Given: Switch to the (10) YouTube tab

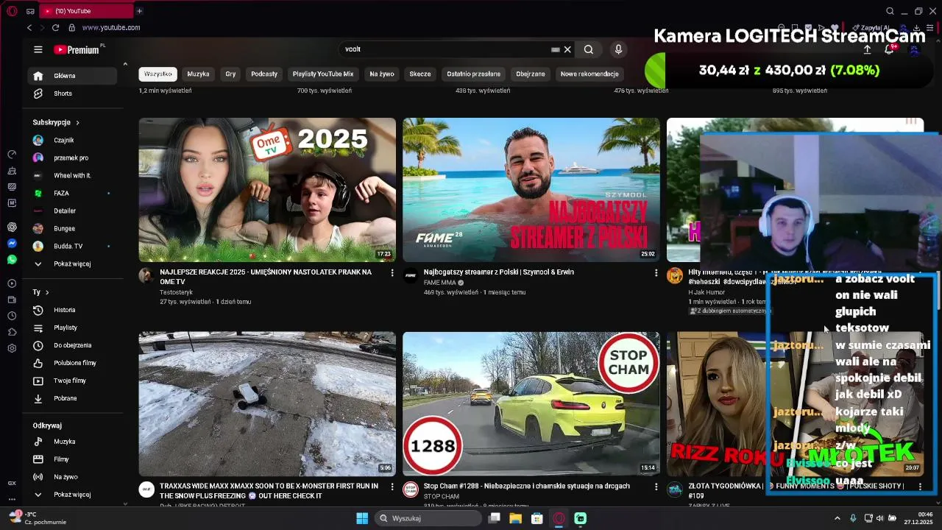Looking at the screenshot, I should coord(85,11).
